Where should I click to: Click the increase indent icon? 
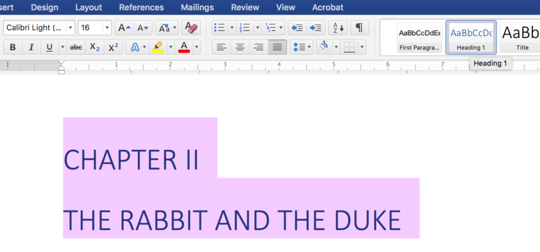pos(315,28)
